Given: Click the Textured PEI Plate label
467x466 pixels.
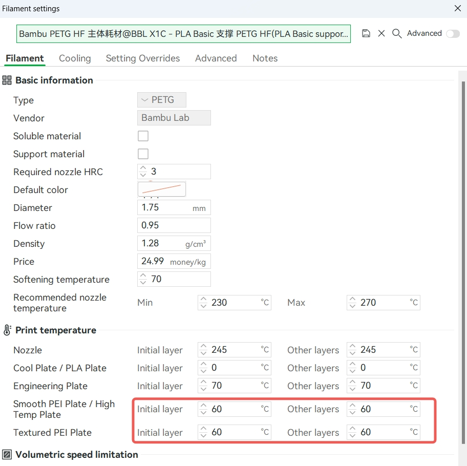Looking at the screenshot, I should click(x=52, y=432).
